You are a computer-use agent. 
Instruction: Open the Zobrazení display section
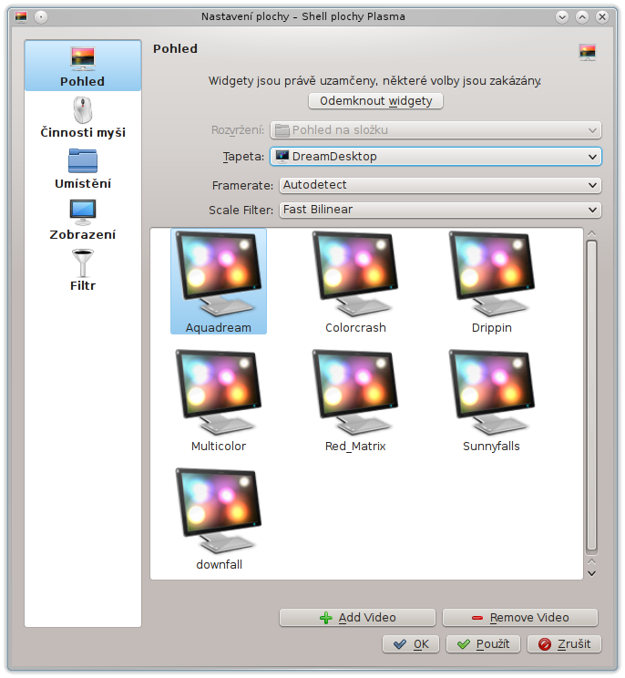[83, 220]
